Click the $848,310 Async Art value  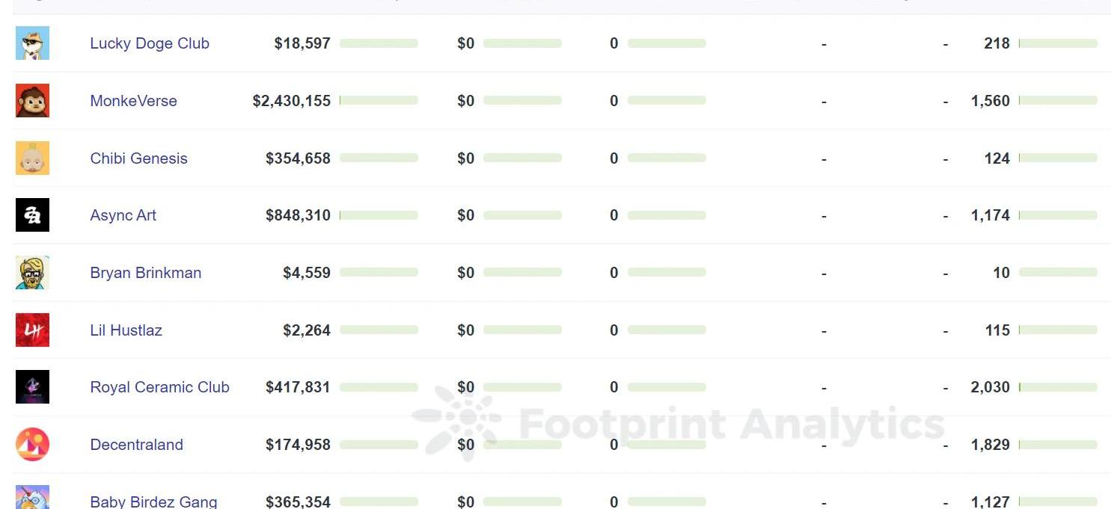coord(298,215)
